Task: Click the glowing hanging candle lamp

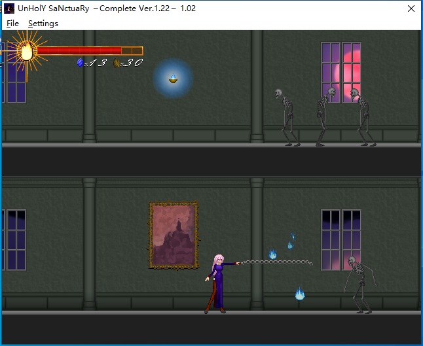Action: 173,79
